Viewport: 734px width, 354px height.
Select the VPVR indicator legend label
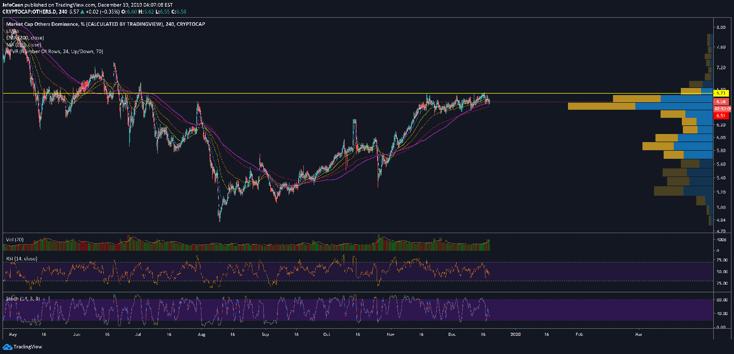click(x=54, y=52)
